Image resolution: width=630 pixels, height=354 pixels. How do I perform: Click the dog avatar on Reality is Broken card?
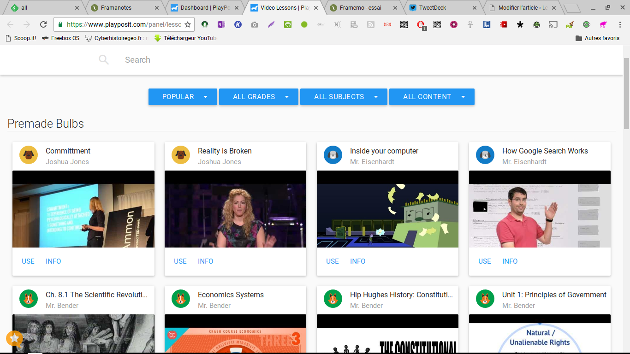coord(181,155)
